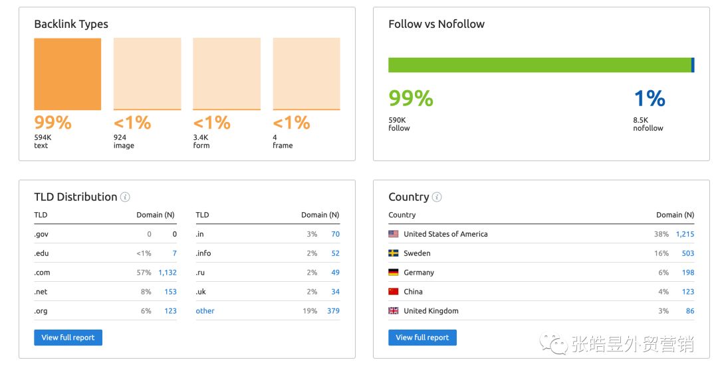718x376 pixels.
Task: Click Sweden domain count 503
Action: pos(688,253)
